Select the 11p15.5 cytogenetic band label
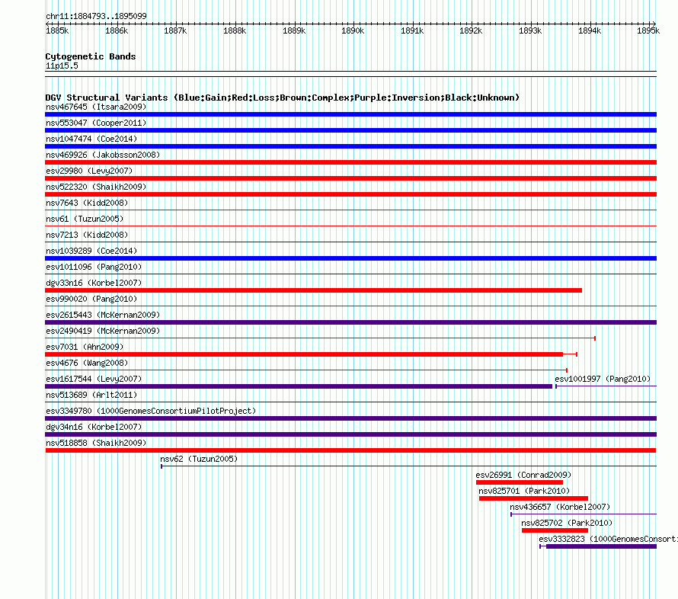The image size is (678, 599). click(x=62, y=66)
